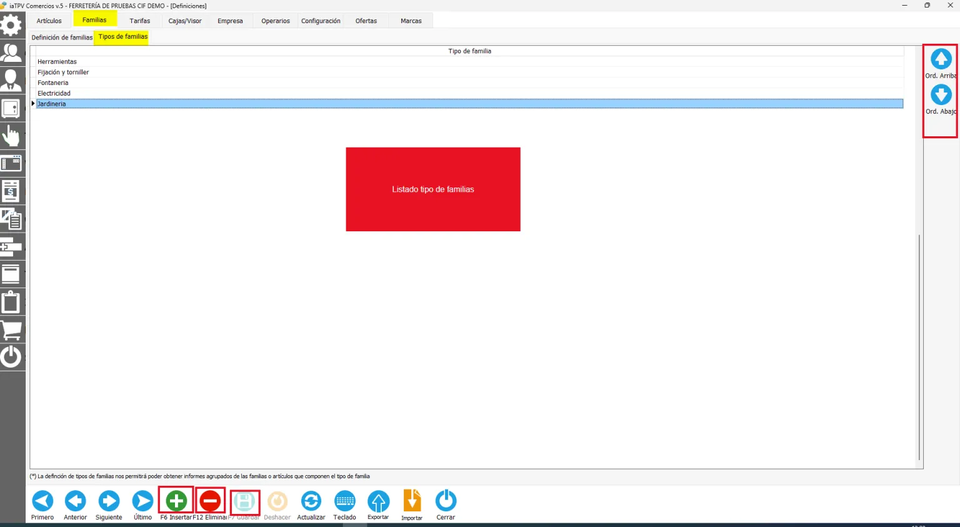
Task: Open the Teclado keyboard icon
Action: click(345, 501)
